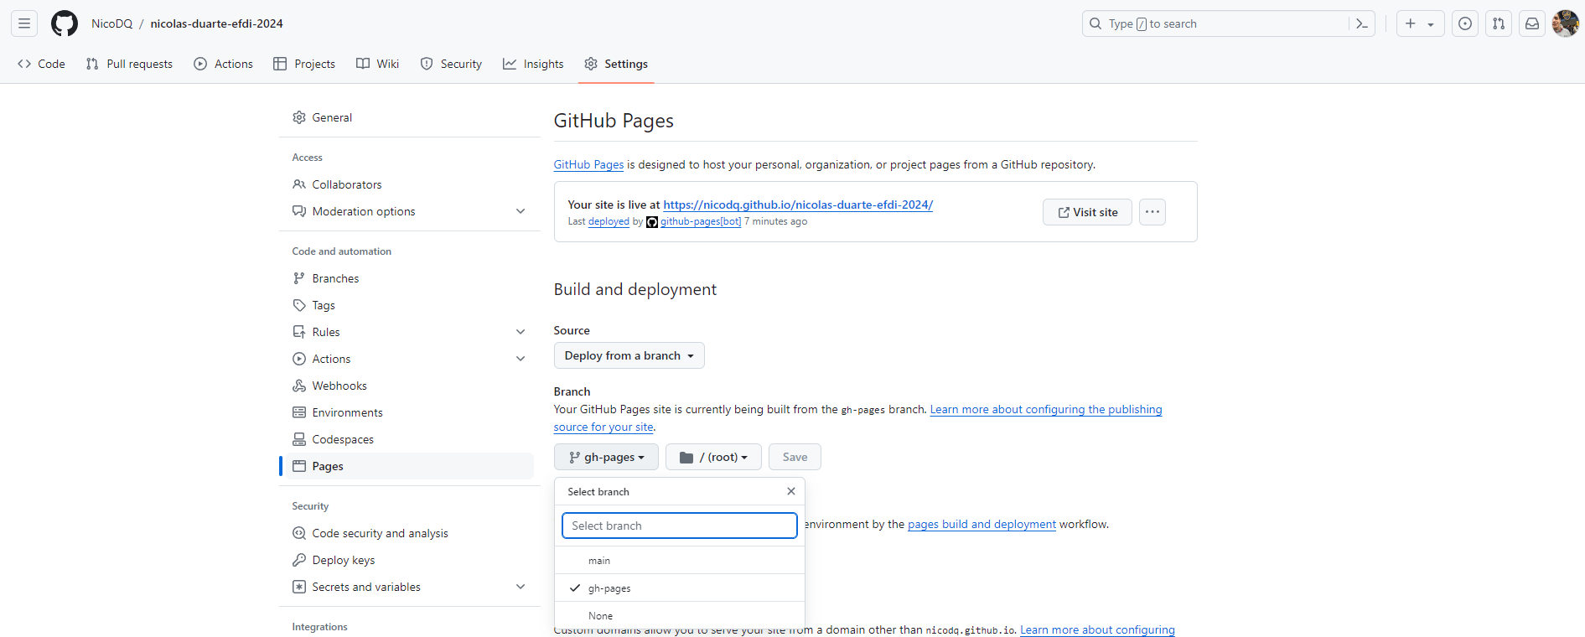The image size is (1585, 637).
Task: Click the plus create-new icon
Action: coord(1411,23)
